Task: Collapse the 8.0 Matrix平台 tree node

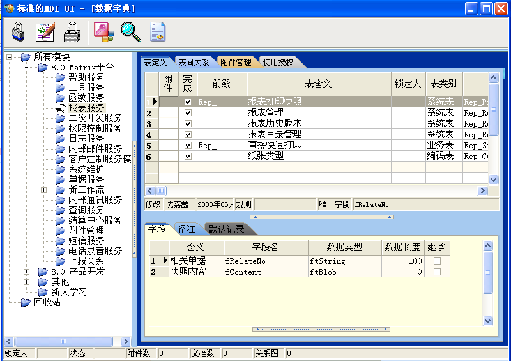Action: pos(27,67)
